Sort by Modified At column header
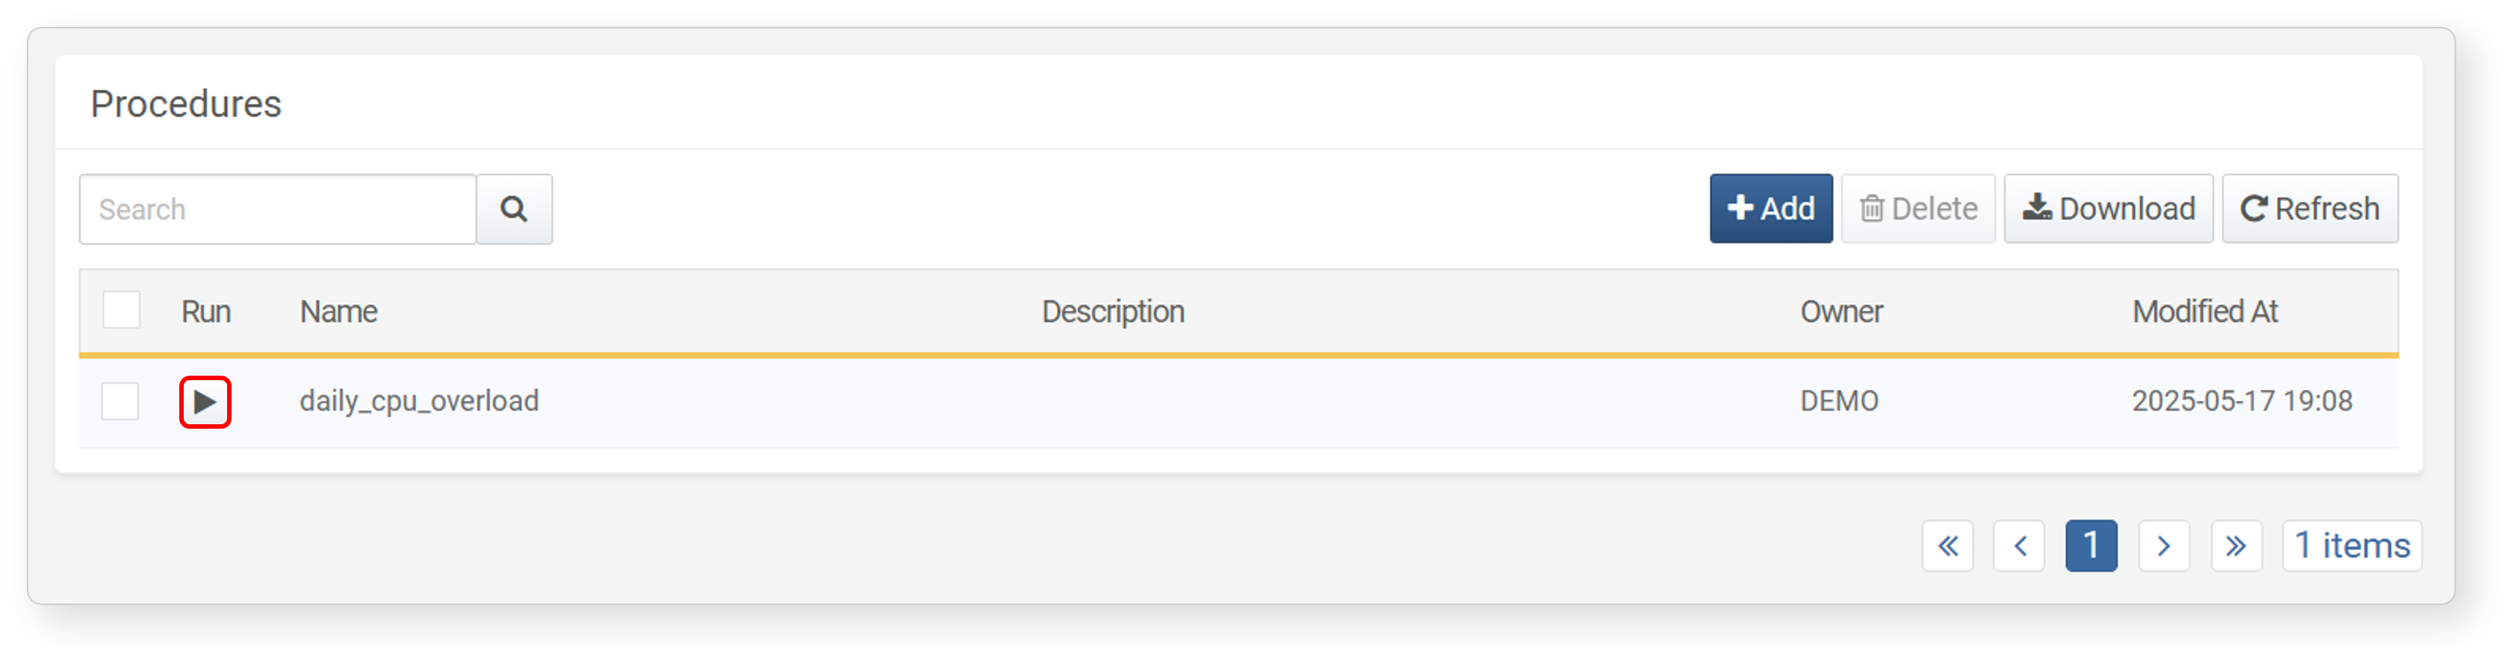2512x661 pixels. click(2205, 311)
